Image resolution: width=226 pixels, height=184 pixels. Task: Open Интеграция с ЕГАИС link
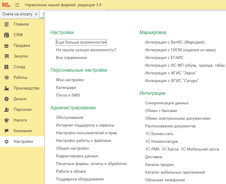[x=164, y=57]
